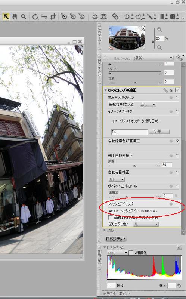Select the Auto Retouch Brush bandage tool

[115, 16]
